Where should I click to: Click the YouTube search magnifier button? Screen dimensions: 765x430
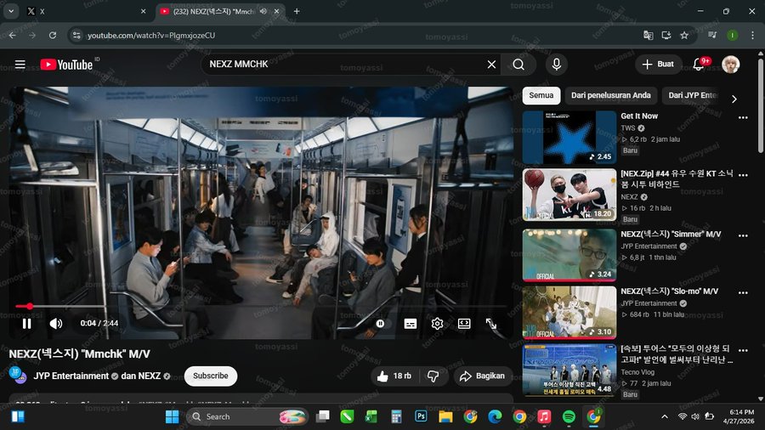[x=518, y=65]
